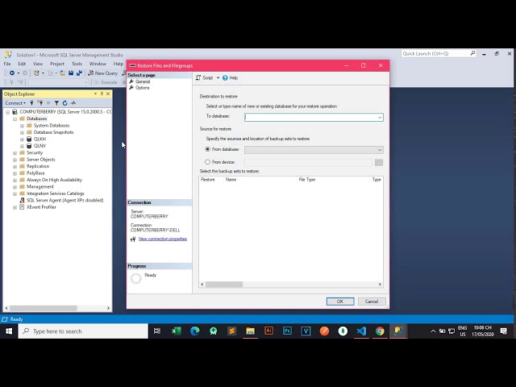Open Google Chrome from the taskbar
The image size is (516, 387).
[x=380, y=331]
